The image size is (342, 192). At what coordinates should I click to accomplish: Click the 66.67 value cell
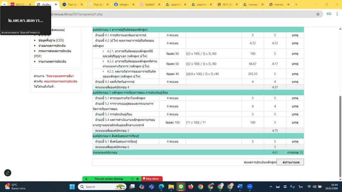click(252, 64)
